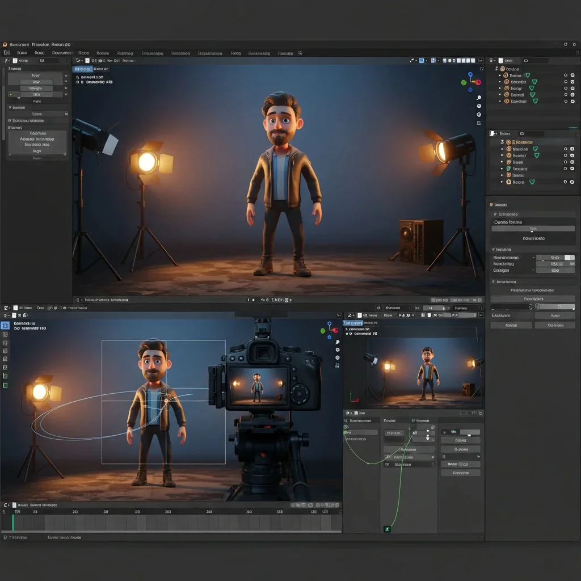Select the blue highlighted tab in render preview

353,323
